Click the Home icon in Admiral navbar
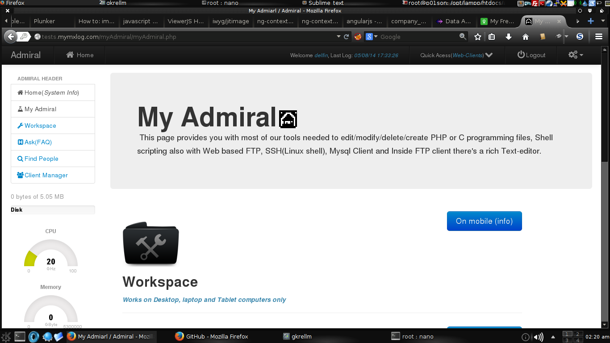The image size is (610, 343). (70, 55)
